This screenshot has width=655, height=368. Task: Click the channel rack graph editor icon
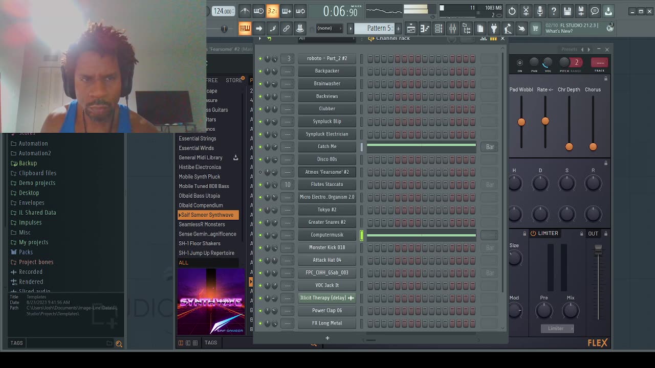pyautogui.click(x=484, y=39)
